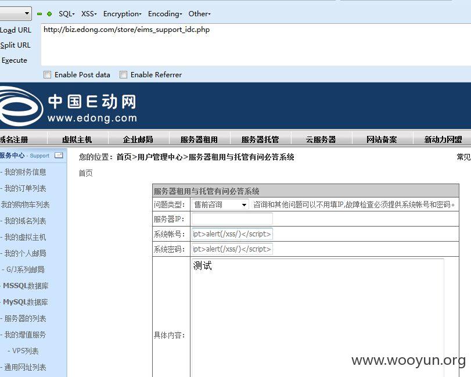The width and height of the screenshot is (471, 377).
Task: Open 我的个人邮局 sidebar link
Action: 25,253
